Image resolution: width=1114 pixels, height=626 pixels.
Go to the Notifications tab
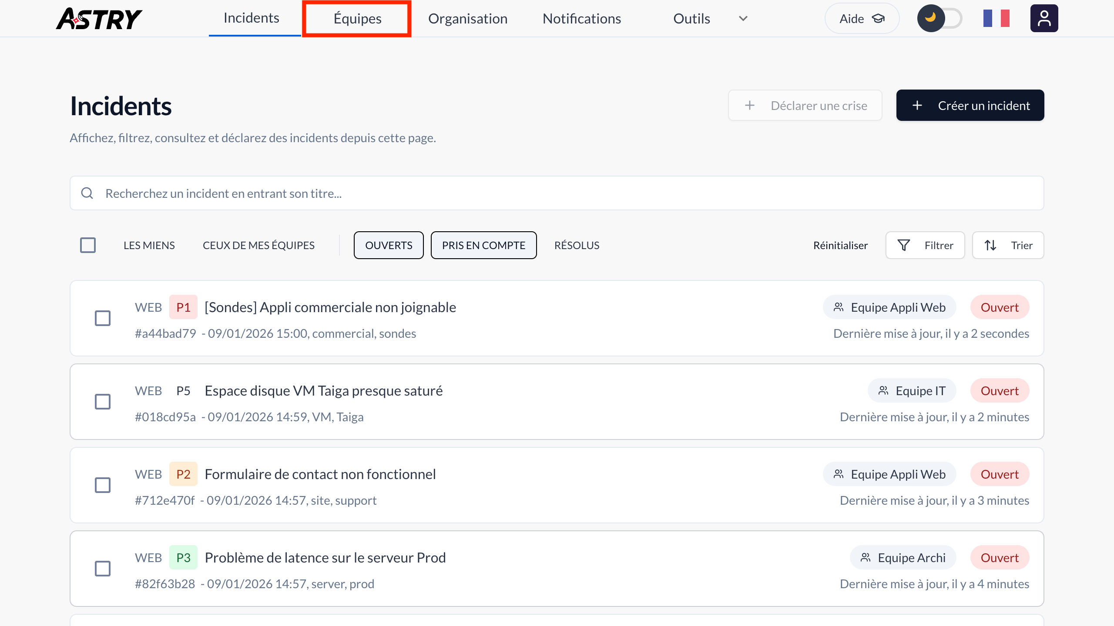581,18
